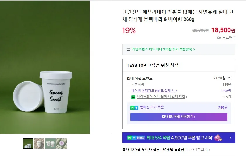
Task: Open the coupon banner right arrow
Action: pos(230,138)
